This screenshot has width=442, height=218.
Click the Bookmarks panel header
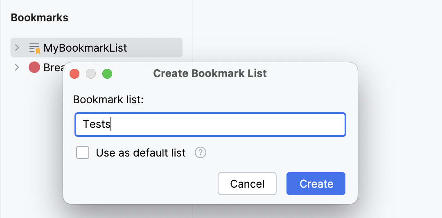(x=39, y=18)
